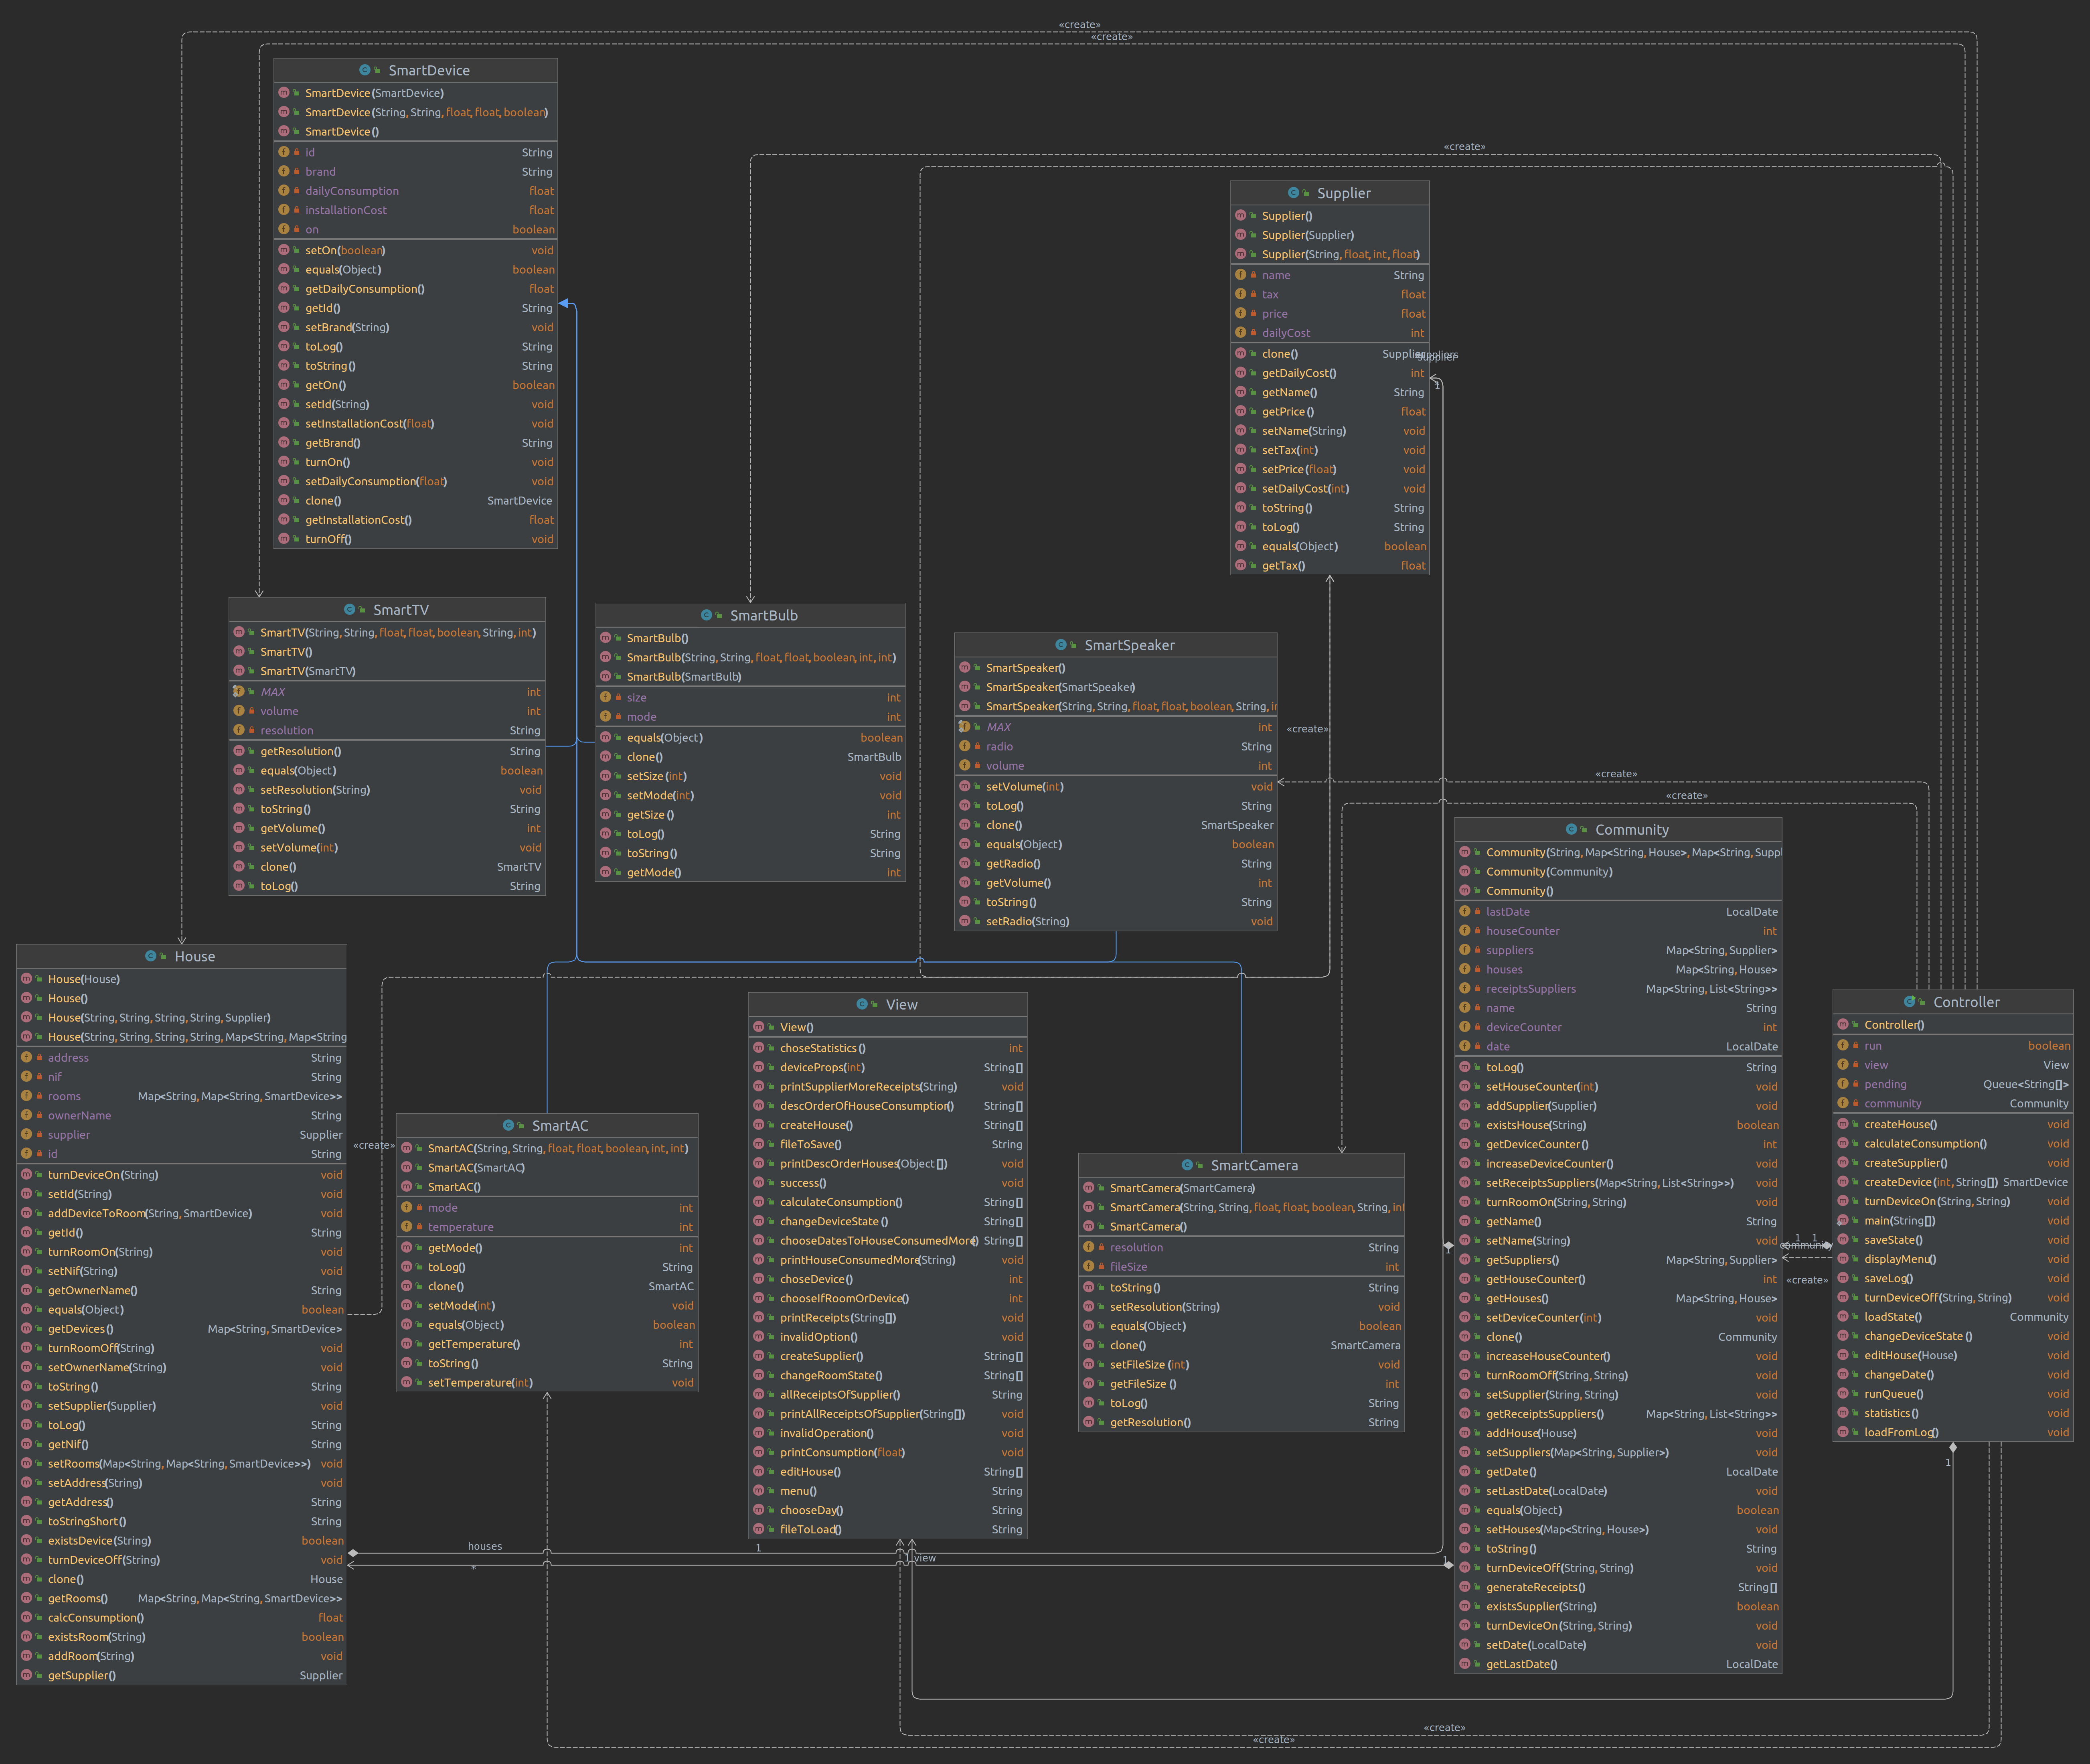Viewport: 2090px width, 1764px height.
Task: Select setSize(int) in SmartBulb
Action: pyautogui.click(x=657, y=776)
